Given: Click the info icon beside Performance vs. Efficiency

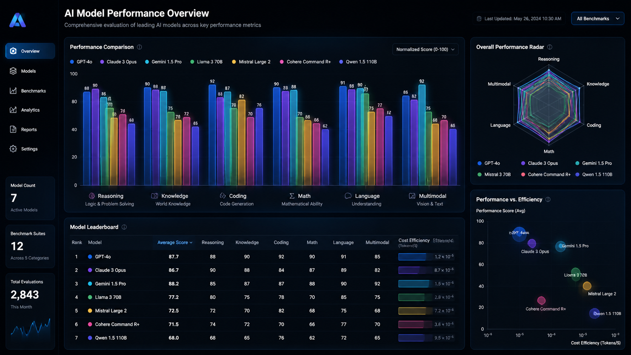Looking at the screenshot, I should coord(548,200).
